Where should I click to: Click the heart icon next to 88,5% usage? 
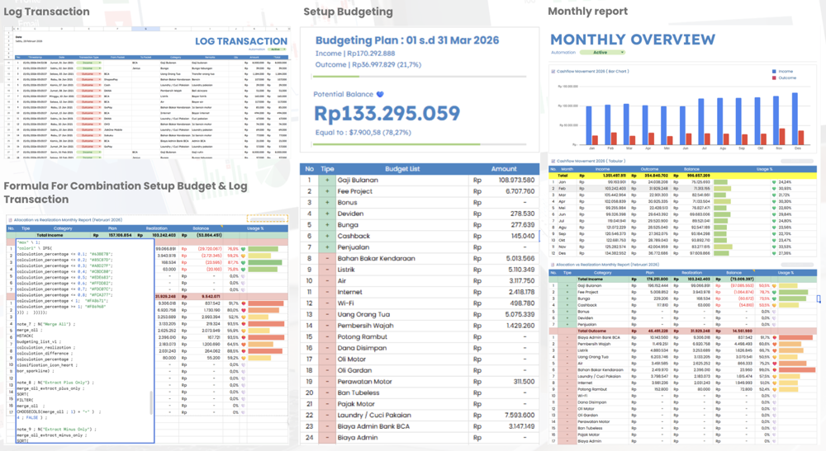(x=244, y=351)
